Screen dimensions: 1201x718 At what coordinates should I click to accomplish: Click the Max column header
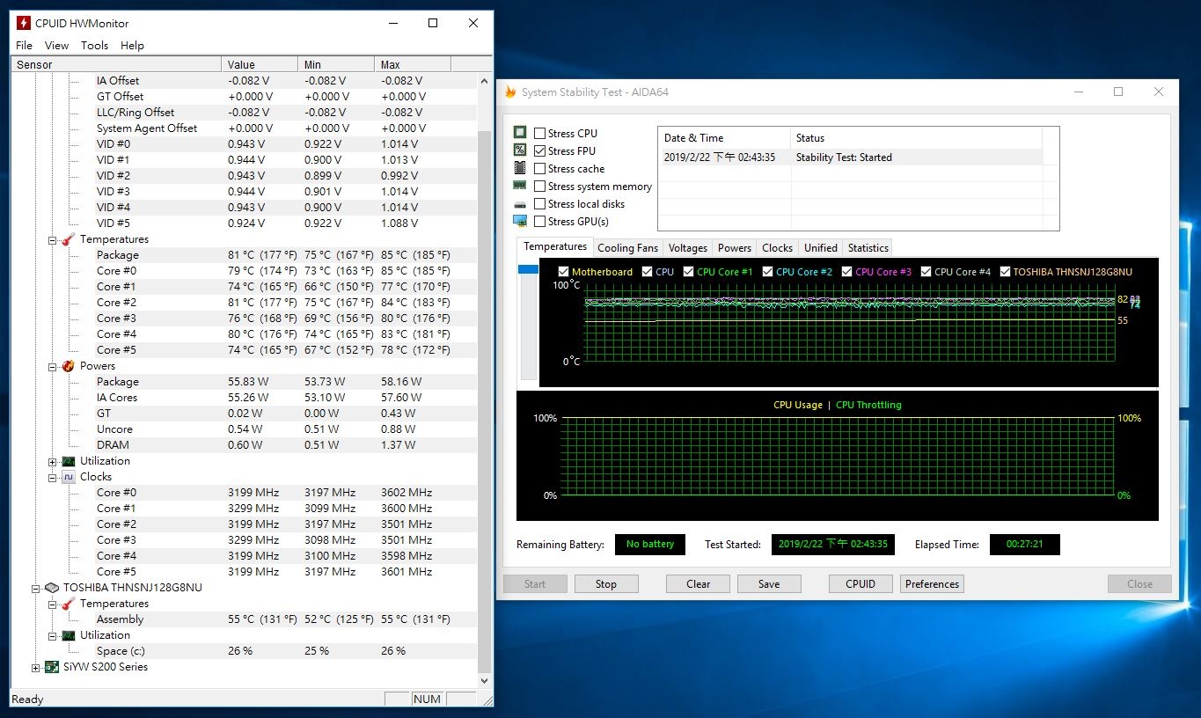[413, 64]
